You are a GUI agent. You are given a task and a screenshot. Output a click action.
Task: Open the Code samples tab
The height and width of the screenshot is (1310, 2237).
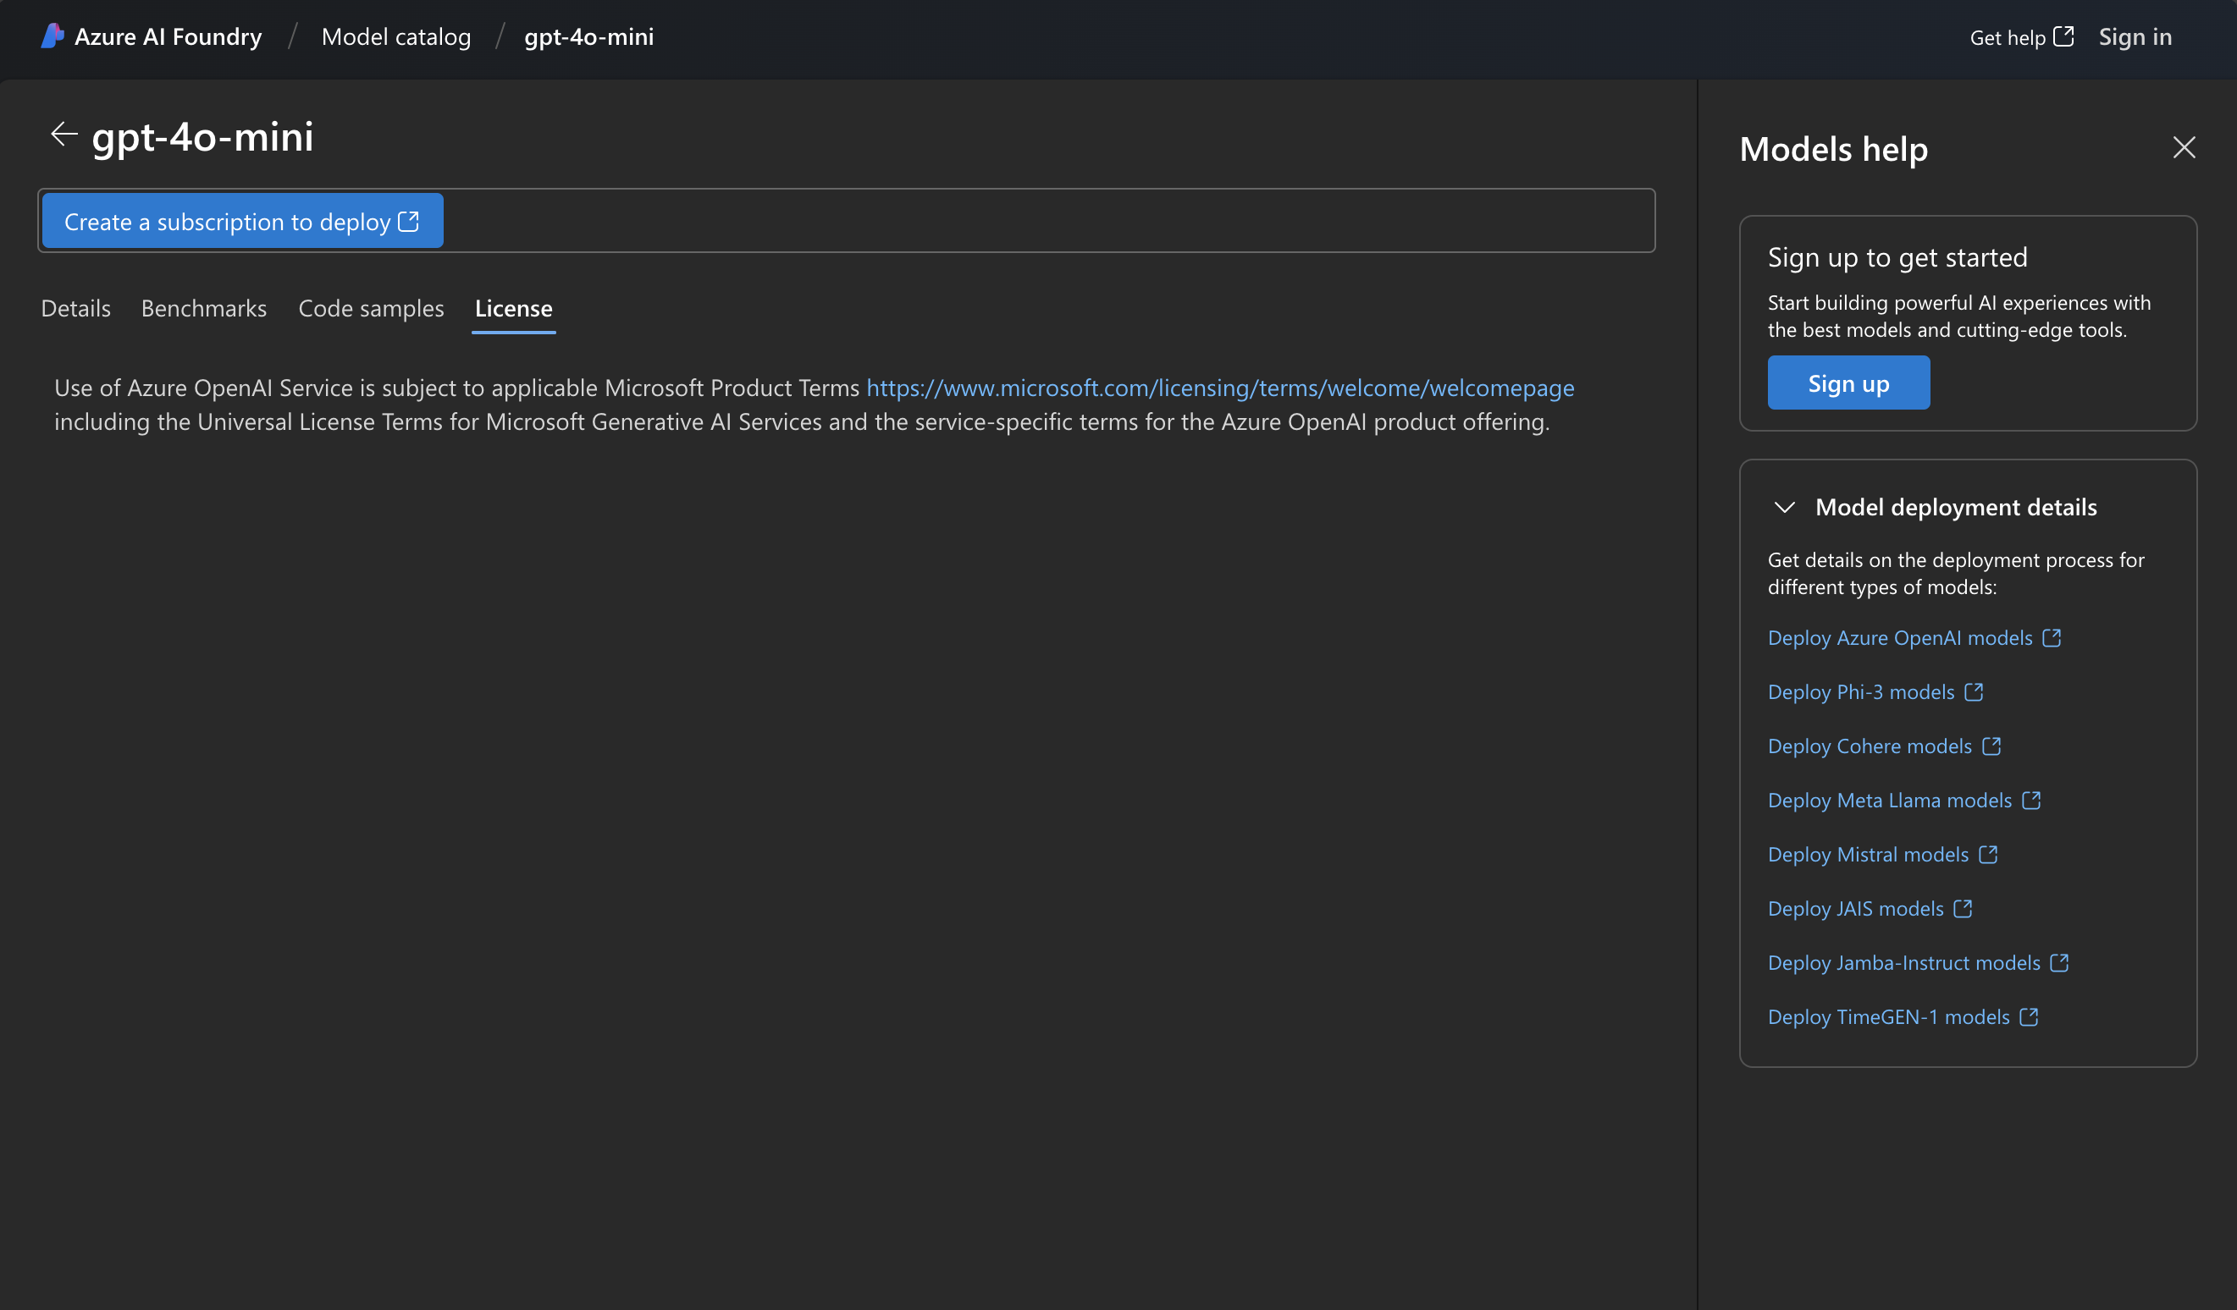pos(371,309)
